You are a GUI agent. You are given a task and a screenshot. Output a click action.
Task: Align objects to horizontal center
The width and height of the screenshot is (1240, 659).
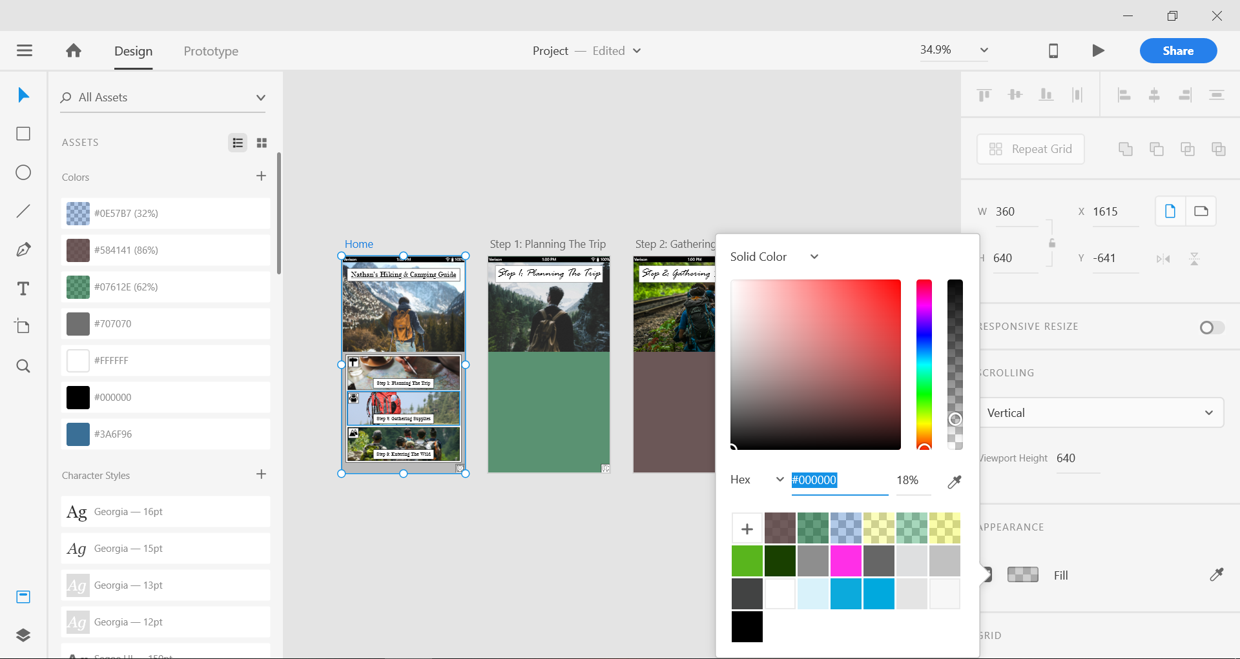[x=1154, y=96]
